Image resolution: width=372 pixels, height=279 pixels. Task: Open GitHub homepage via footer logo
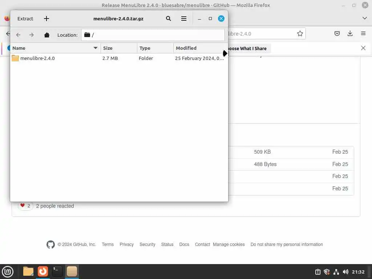click(50, 244)
